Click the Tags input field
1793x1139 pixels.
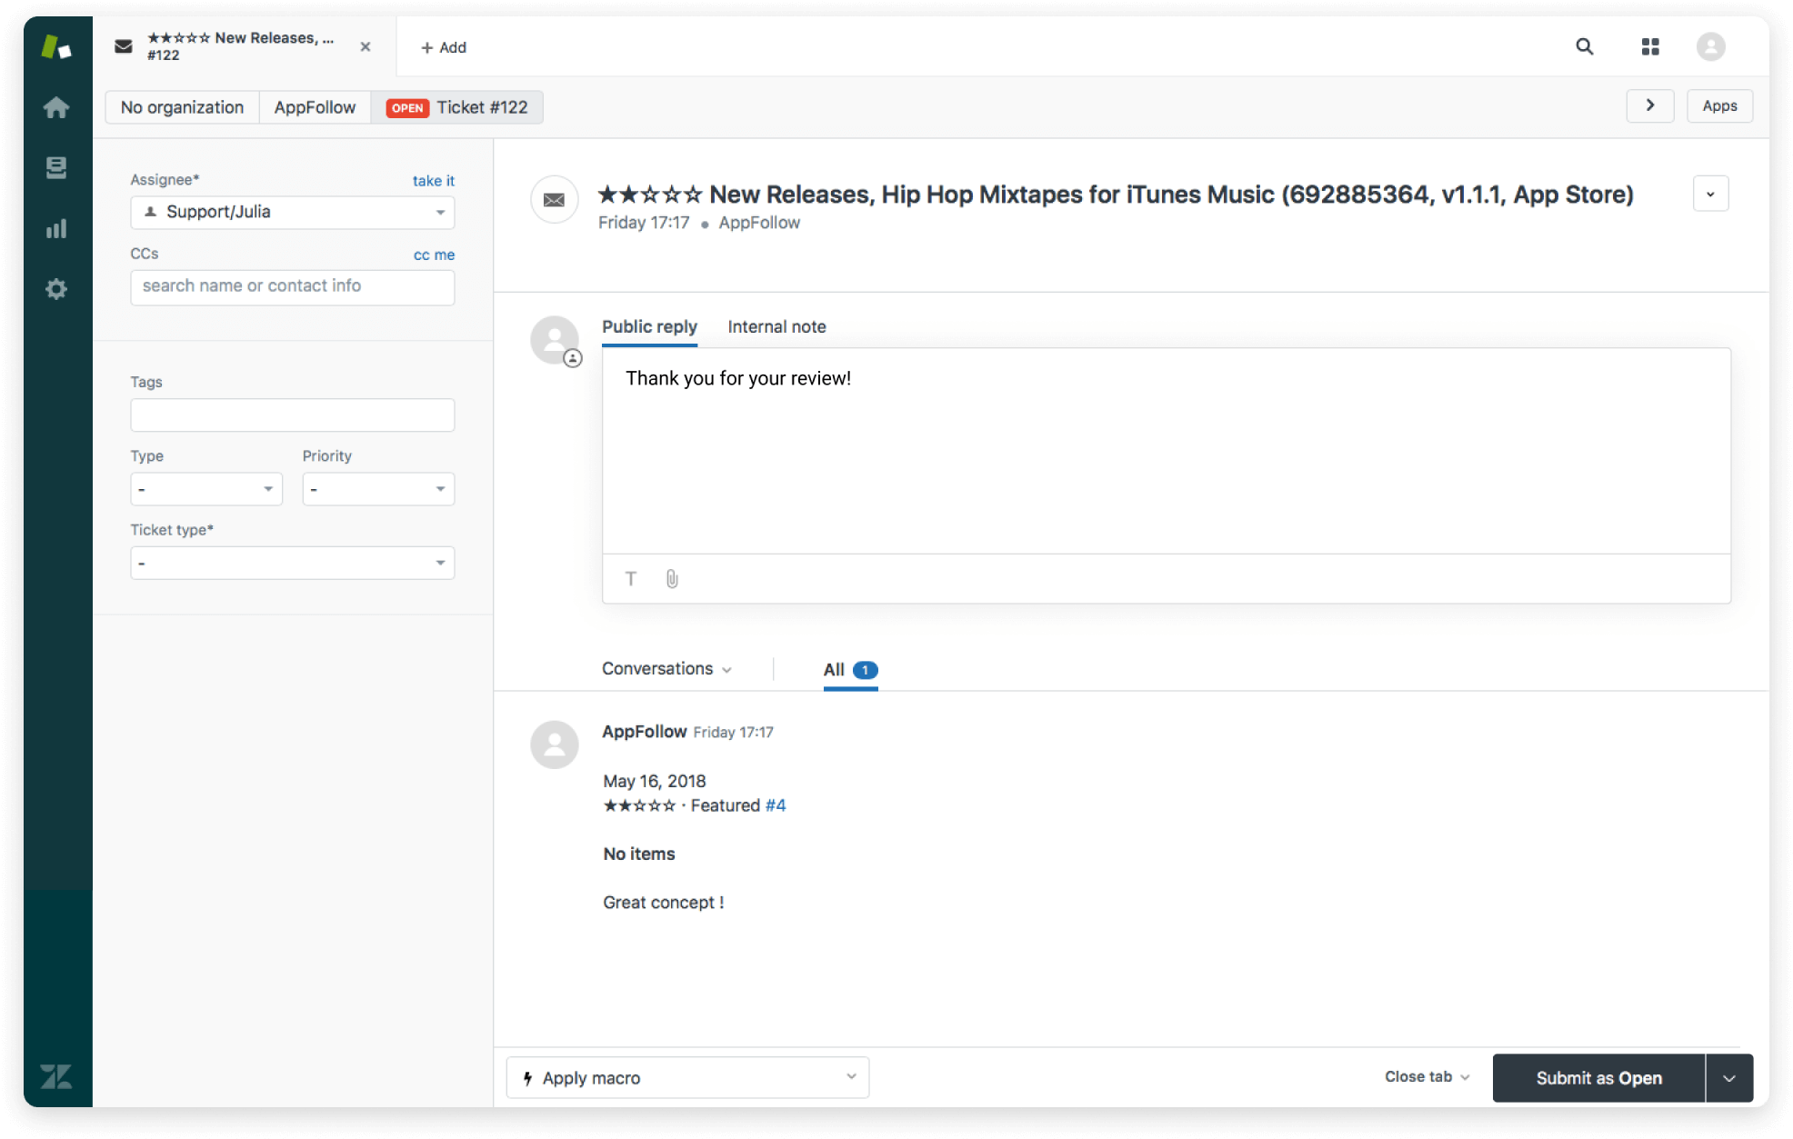[292, 415]
